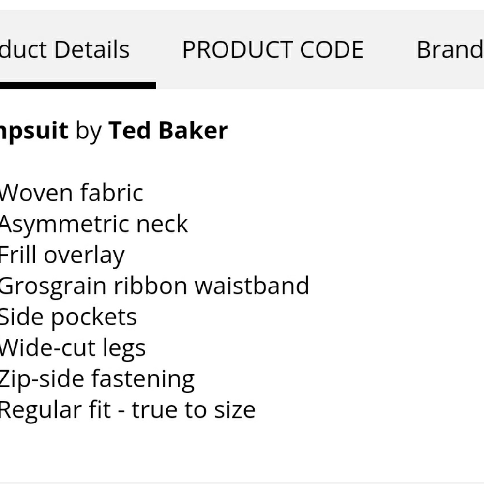Select the Woven fabric list item

click(71, 193)
